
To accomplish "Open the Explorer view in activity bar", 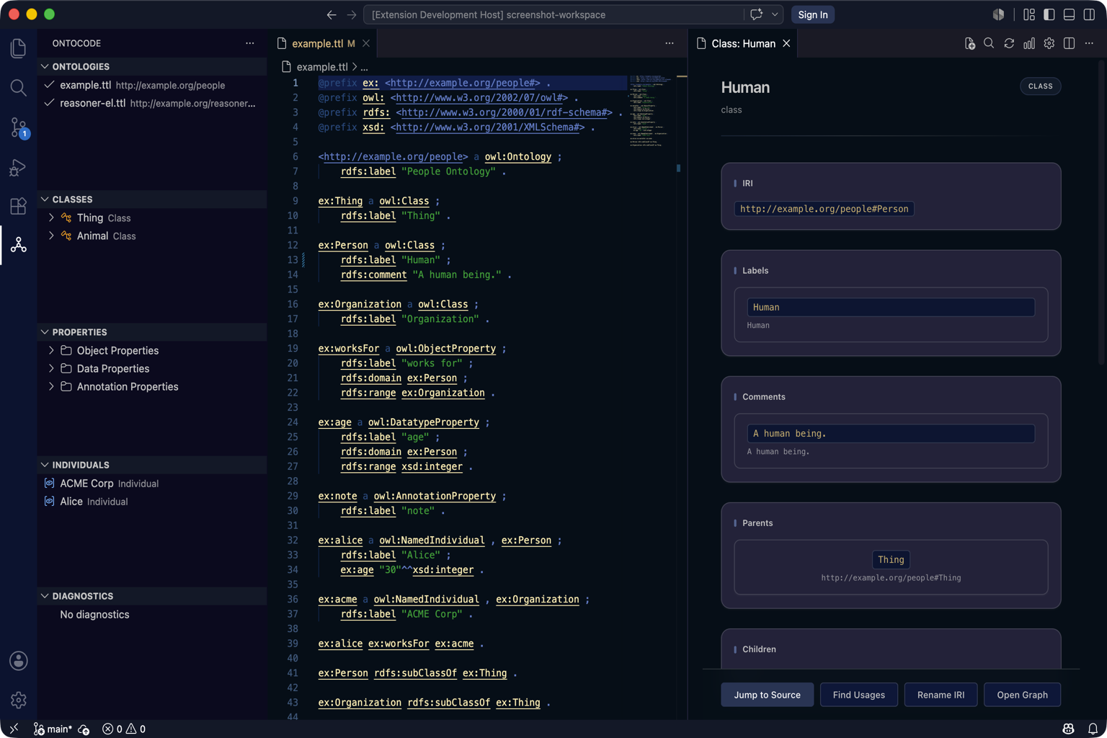I will [x=19, y=48].
